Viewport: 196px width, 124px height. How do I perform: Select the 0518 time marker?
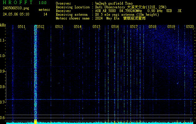152,27
